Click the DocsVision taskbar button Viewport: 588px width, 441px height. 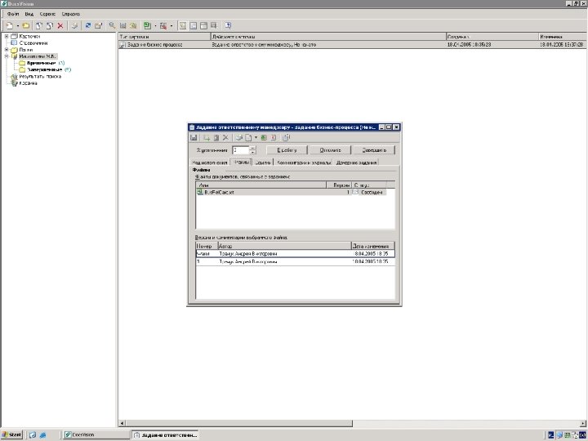96,435
